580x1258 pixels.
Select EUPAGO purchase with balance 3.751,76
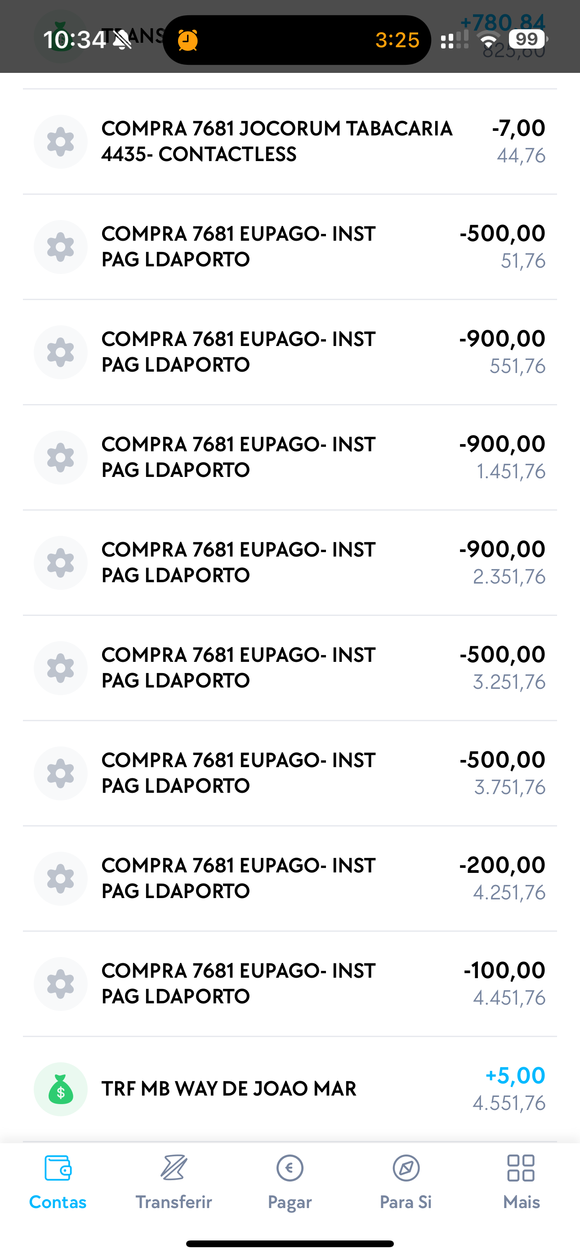[x=238, y=773]
